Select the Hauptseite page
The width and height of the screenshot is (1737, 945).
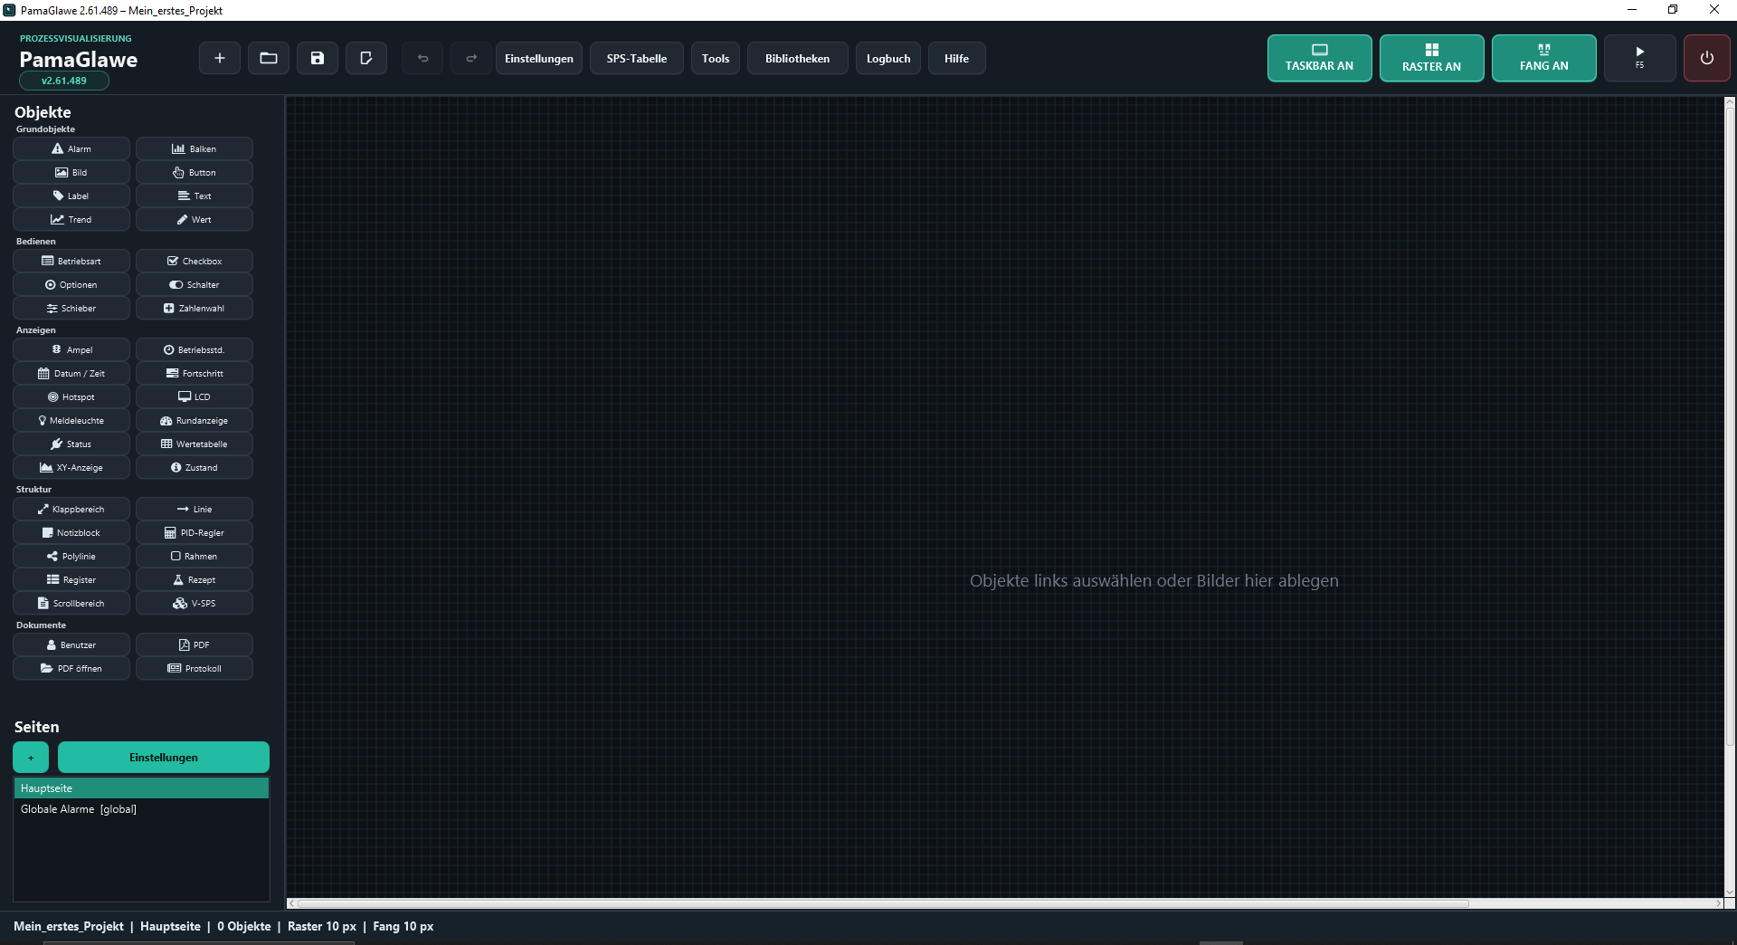[141, 788]
